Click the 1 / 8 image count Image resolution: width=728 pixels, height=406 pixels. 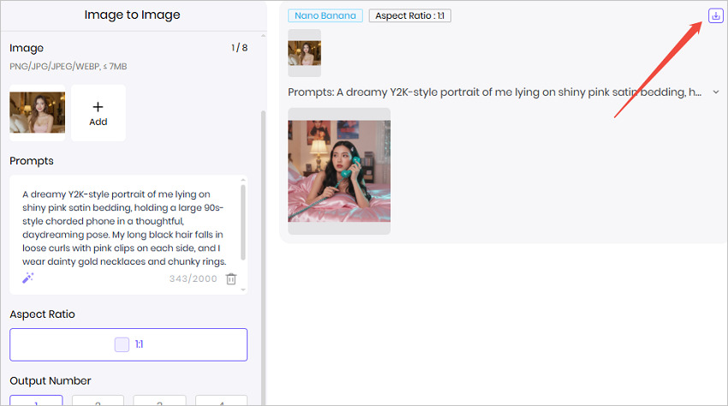[240, 48]
